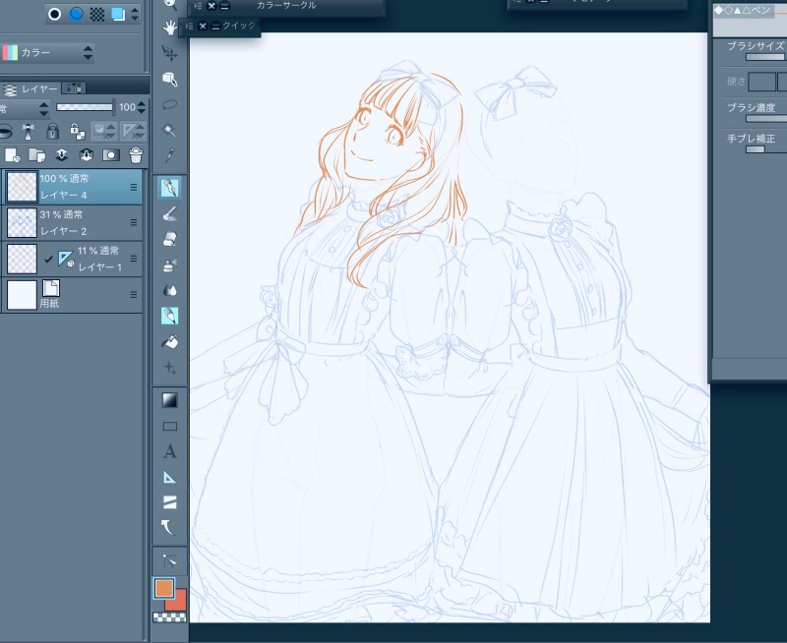Open the layer blending mode dropdown
The width and height of the screenshot is (787, 643).
click(x=24, y=108)
